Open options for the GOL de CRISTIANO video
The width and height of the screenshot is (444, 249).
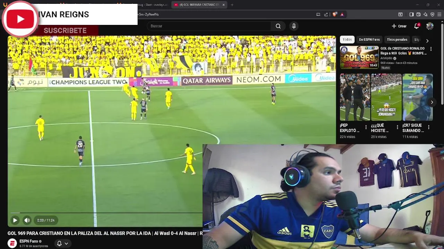[x=431, y=49]
